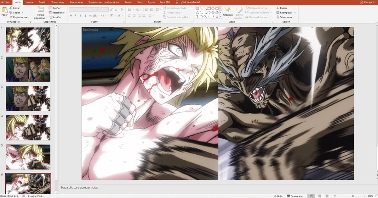378x198 pixels.
Task: Click Copiar formato brush command
Action: click(19, 17)
